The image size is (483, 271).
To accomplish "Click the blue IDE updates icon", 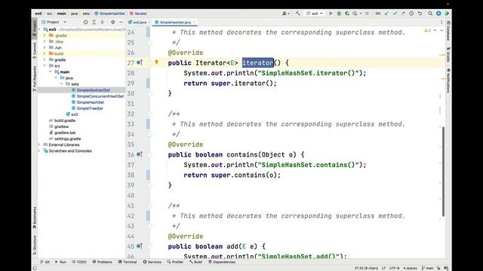I will [438, 14].
